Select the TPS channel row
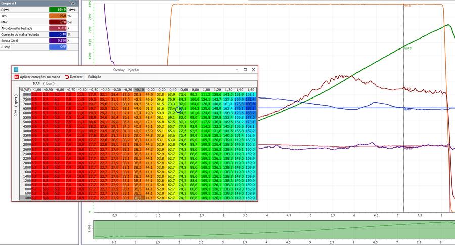The height and width of the screenshot is (245, 455). (x=39, y=16)
